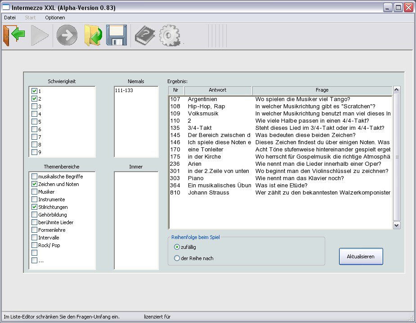The image size is (416, 323).
Task: Enable difficulty level 7
Action: [34, 137]
